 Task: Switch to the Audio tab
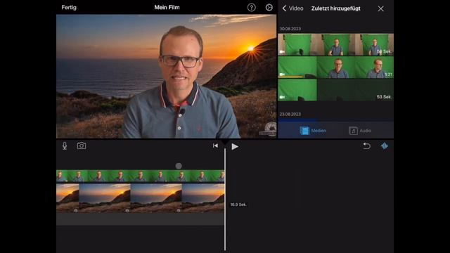coord(360,131)
